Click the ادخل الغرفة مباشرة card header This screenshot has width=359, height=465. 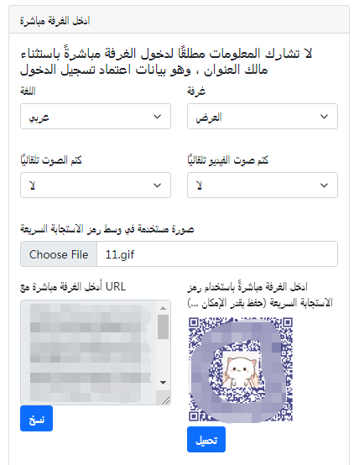pyautogui.click(x=179, y=20)
